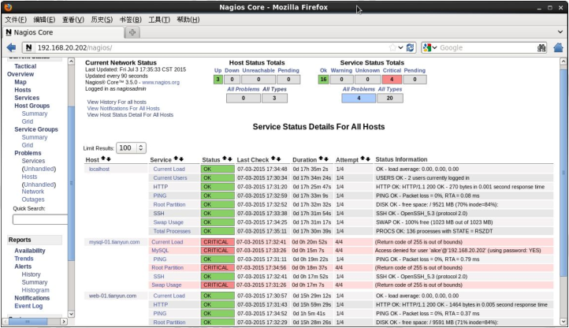Click the Nagios site icon in the address bar
The image size is (569, 328).
[x=28, y=47]
